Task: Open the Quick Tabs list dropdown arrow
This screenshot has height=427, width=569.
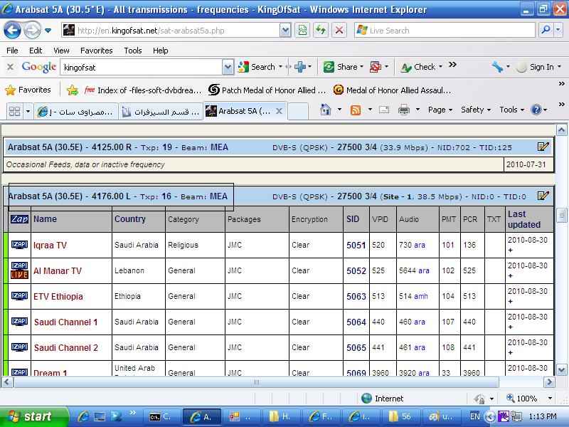Action: click(28, 111)
